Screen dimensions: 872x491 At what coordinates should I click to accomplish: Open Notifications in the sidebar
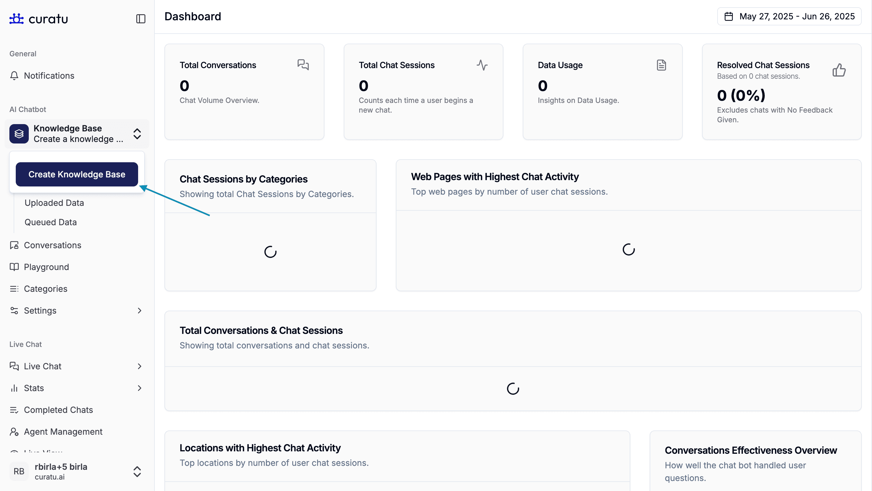(77, 75)
